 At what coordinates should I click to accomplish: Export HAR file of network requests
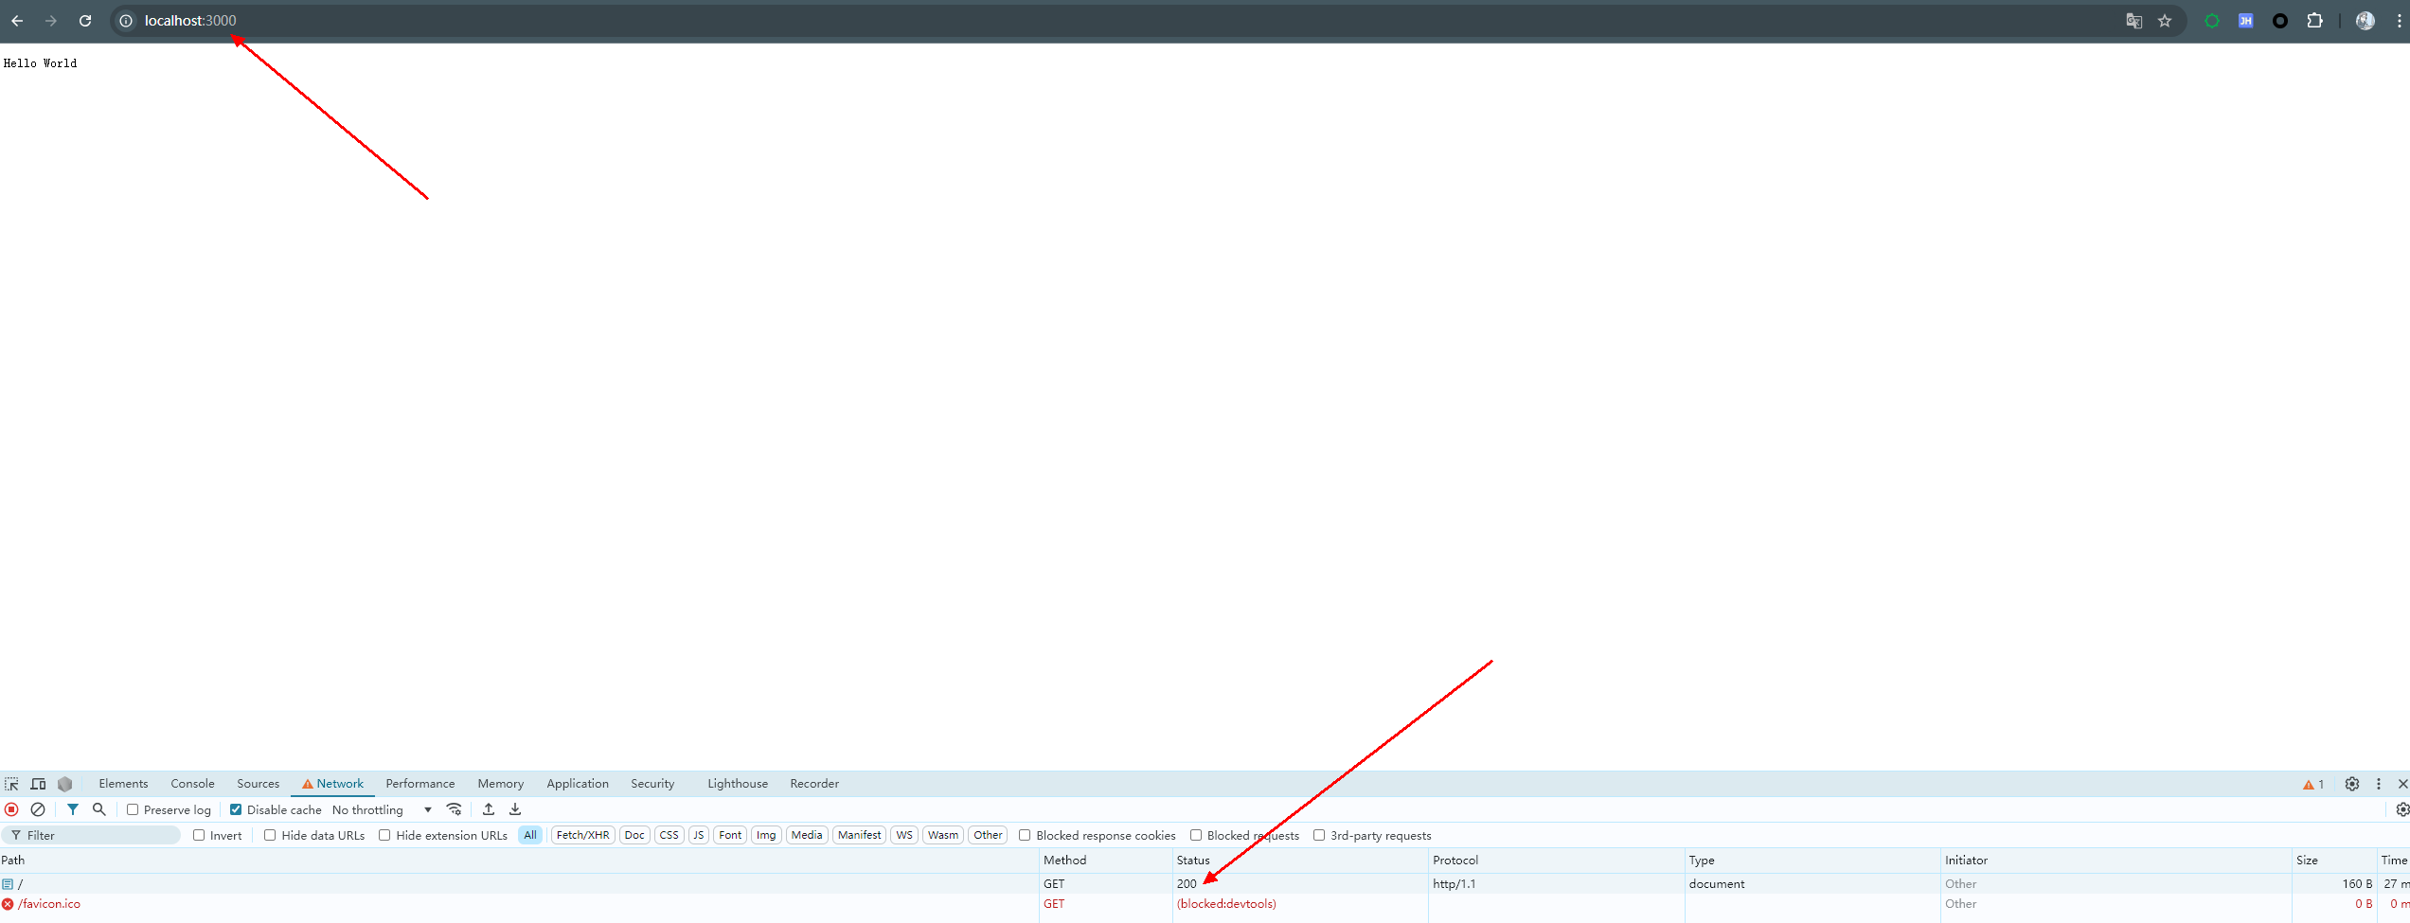click(x=514, y=809)
